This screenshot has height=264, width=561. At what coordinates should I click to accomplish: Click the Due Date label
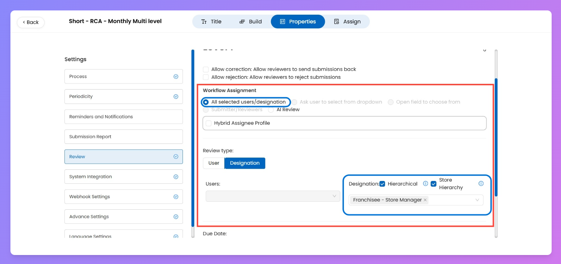[x=215, y=234]
